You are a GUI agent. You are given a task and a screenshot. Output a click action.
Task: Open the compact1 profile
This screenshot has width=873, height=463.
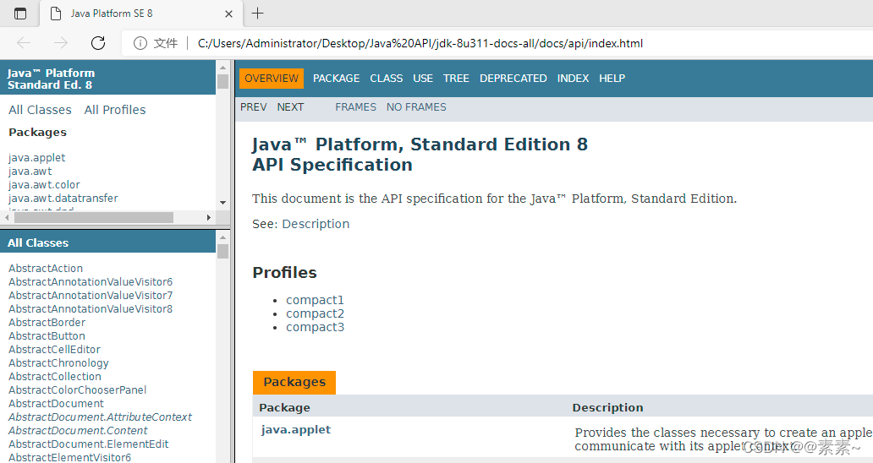click(x=316, y=300)
